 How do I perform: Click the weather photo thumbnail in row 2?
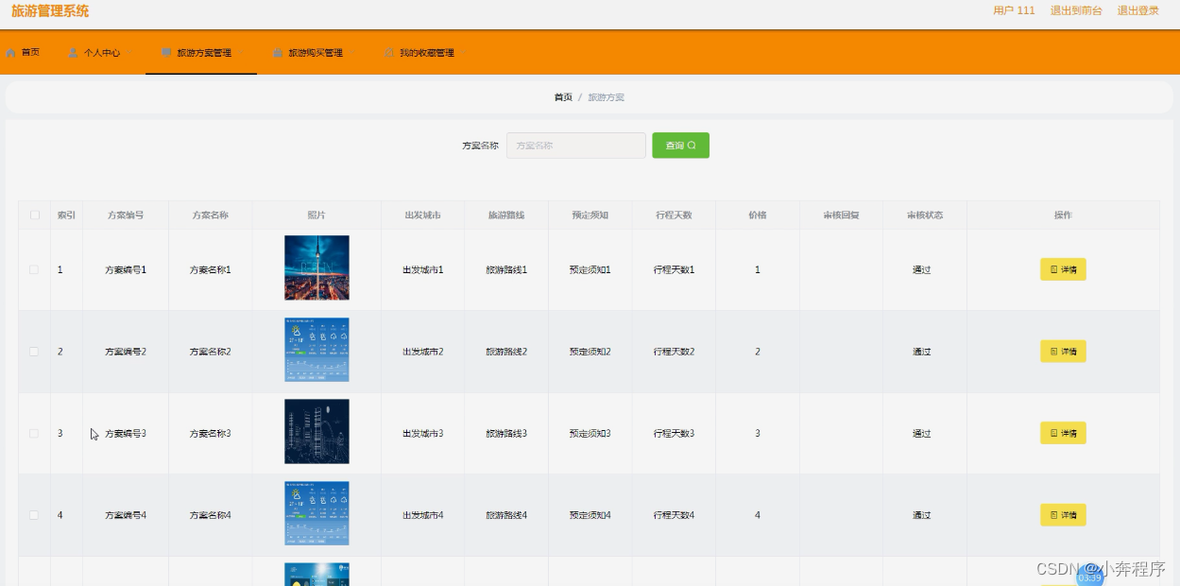point(316,350)
